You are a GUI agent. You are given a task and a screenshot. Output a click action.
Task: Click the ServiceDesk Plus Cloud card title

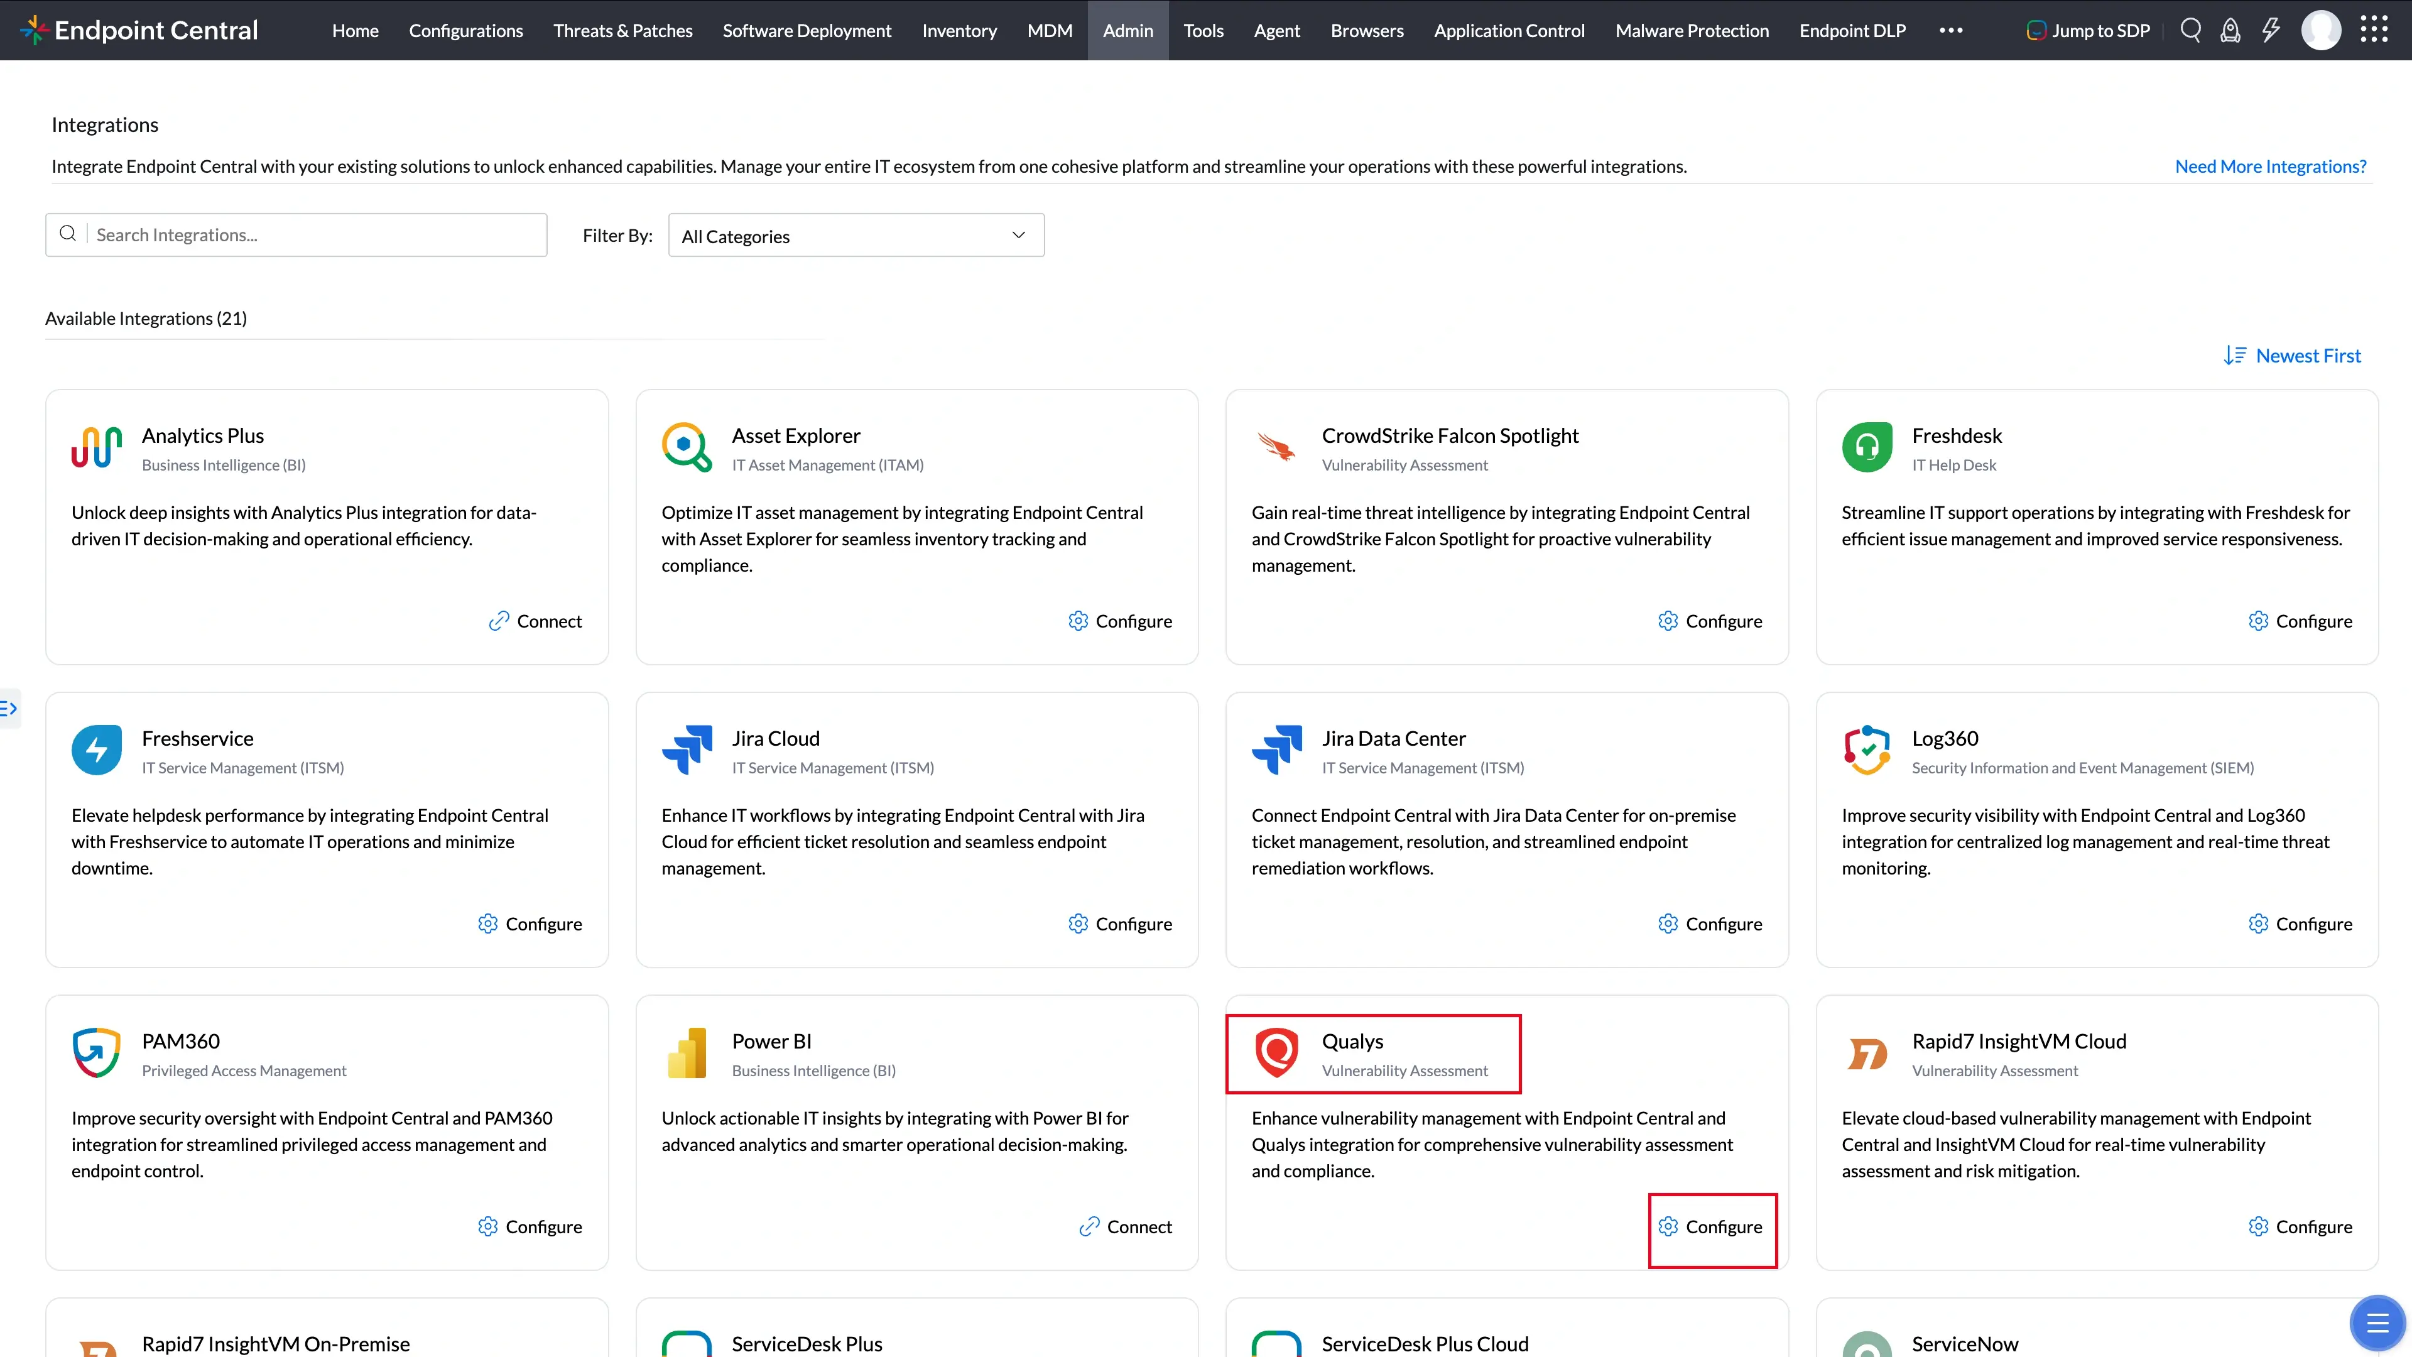coord(1424,1343)
